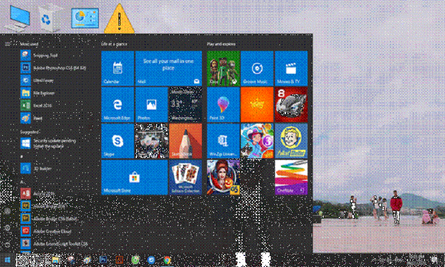Open the Mail tile
The image size is (445, 267).
pos(169,68)
